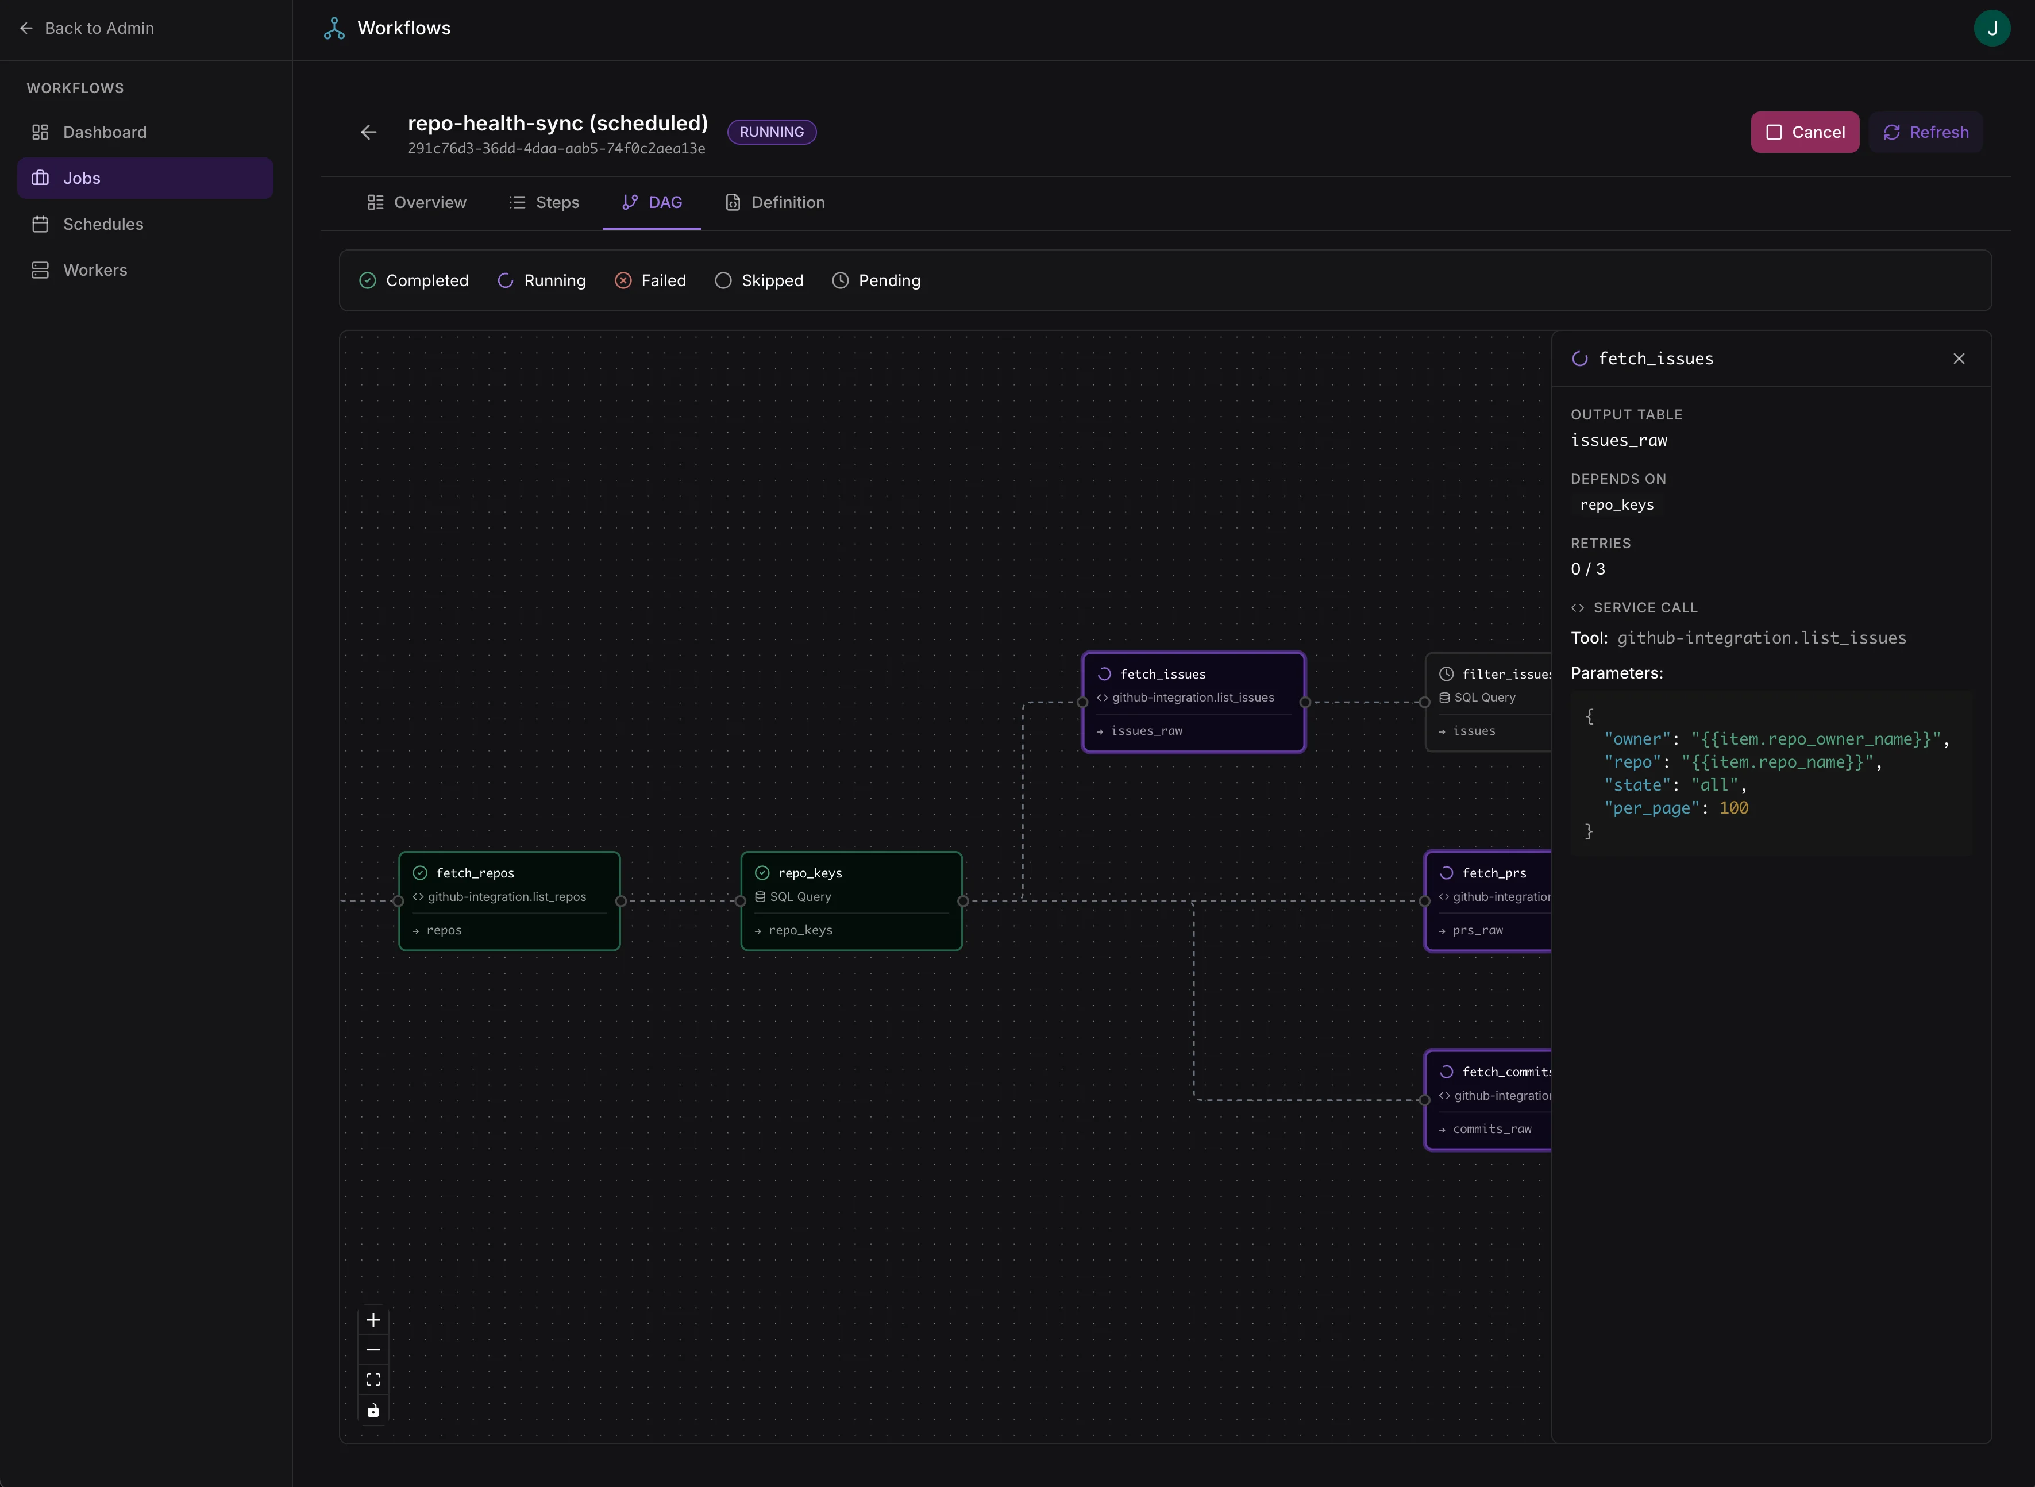Select the fetch_issues DAG node

[1193, 702]
